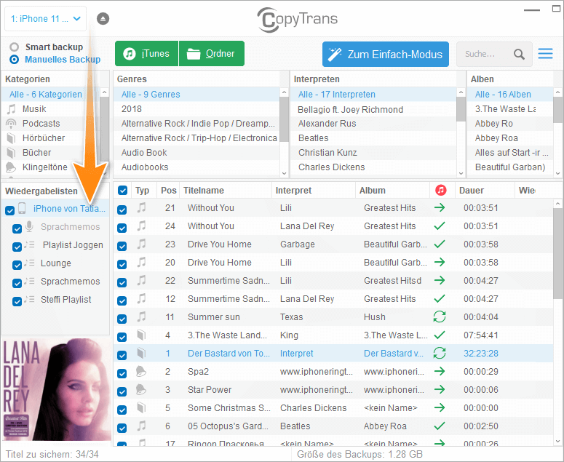Click the Interpreten list up arrow

pos(461,92)
